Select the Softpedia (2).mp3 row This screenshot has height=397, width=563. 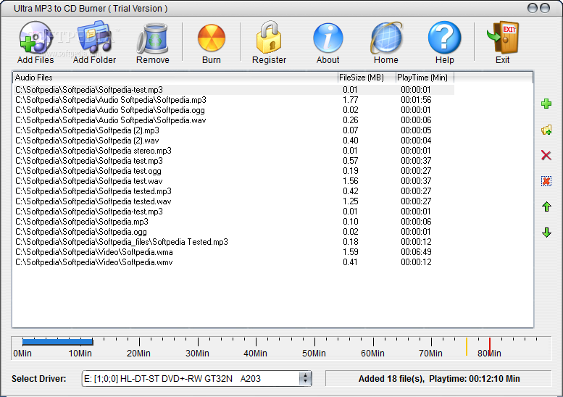pyautogui.click(x=234, y=130)
